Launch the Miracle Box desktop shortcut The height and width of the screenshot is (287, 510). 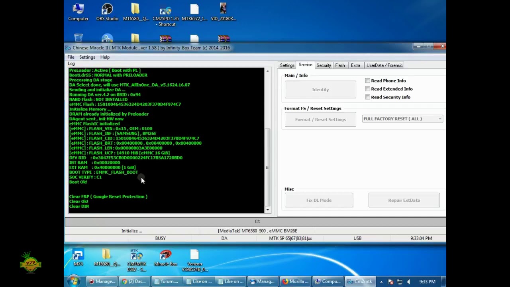tap(165, 258)
